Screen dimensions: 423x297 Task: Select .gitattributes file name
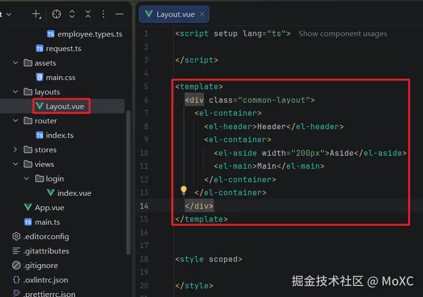[x=46, y=251]
